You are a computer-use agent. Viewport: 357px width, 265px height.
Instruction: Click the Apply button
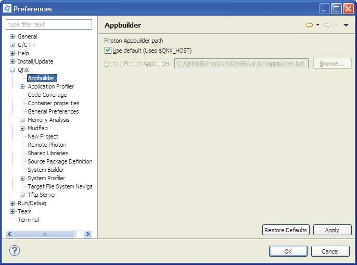(332, 230)
